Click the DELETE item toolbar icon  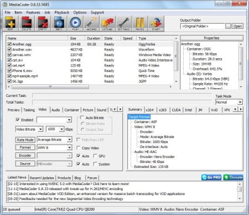tap(27, 23)
